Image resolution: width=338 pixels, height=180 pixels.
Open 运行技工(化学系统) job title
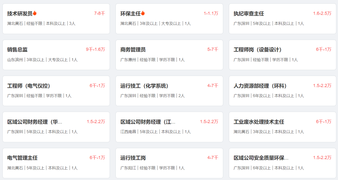coord(144,86)
